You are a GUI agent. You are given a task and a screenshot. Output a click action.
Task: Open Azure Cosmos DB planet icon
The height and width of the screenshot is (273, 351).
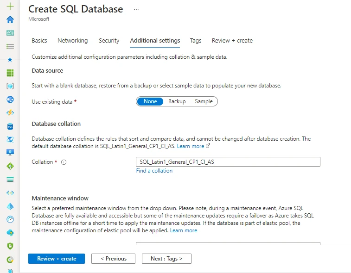pos(10,139)
